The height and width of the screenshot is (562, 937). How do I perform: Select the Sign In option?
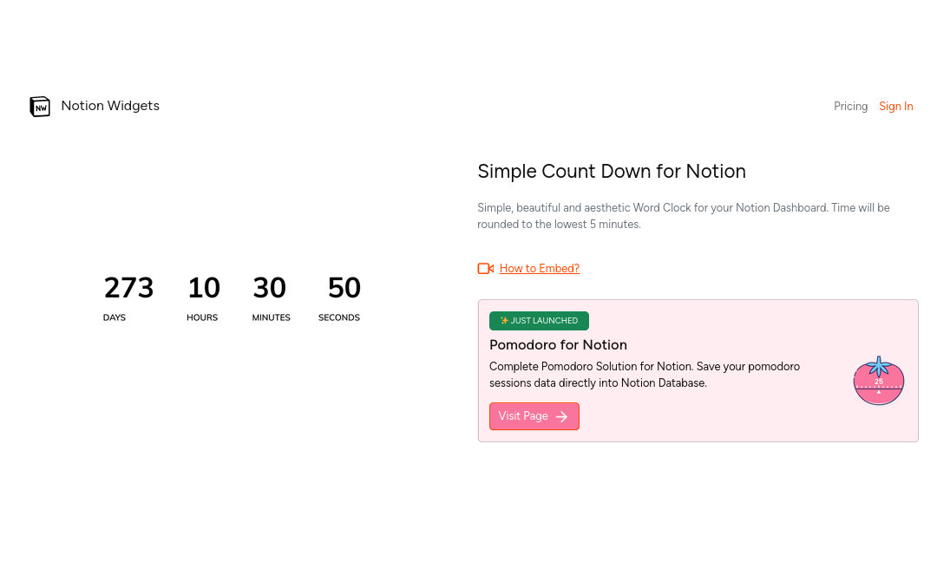[x=895, y=106]
